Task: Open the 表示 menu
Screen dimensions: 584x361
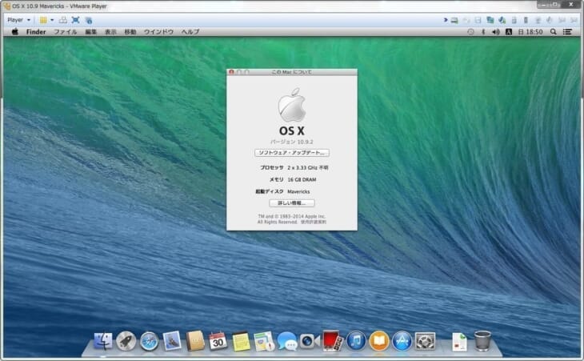Action: tap(110, 32)
